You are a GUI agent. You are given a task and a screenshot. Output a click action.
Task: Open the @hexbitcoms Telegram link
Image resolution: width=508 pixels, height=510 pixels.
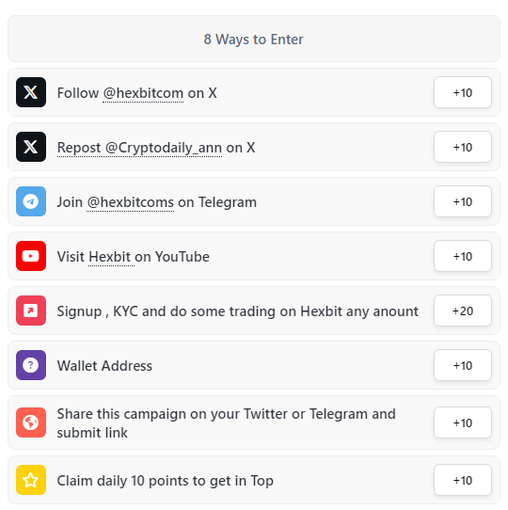(131, 202)
